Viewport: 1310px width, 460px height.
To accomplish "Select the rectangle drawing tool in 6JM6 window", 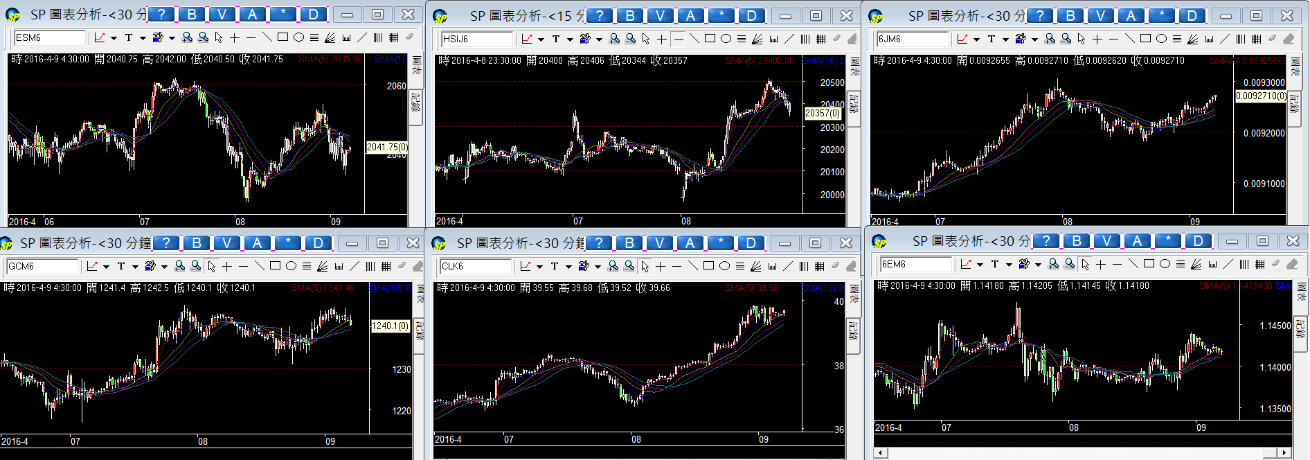I will [1145, 39].
